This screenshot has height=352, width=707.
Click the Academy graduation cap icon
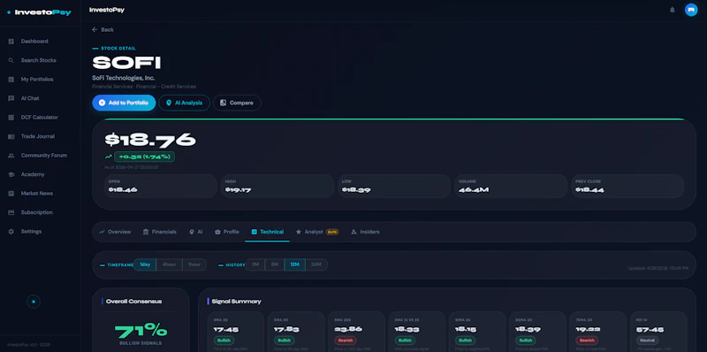click(x=11, y=174)
